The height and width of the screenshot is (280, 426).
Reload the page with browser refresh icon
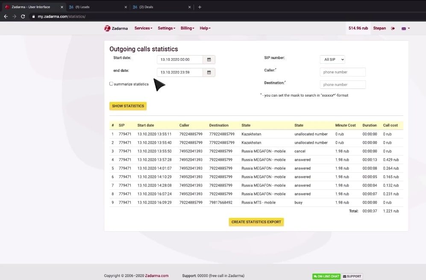[x=23, y=16]
